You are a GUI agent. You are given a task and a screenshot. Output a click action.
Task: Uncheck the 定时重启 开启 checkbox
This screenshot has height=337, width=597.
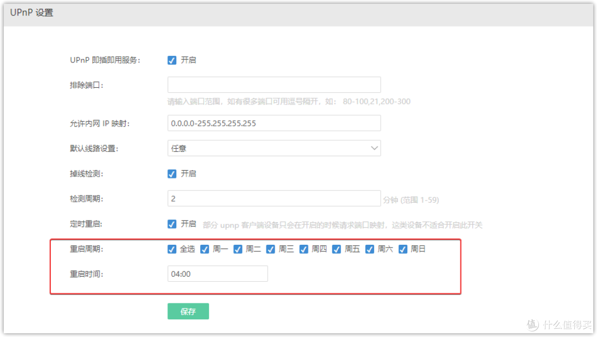(x=172, y=224)
